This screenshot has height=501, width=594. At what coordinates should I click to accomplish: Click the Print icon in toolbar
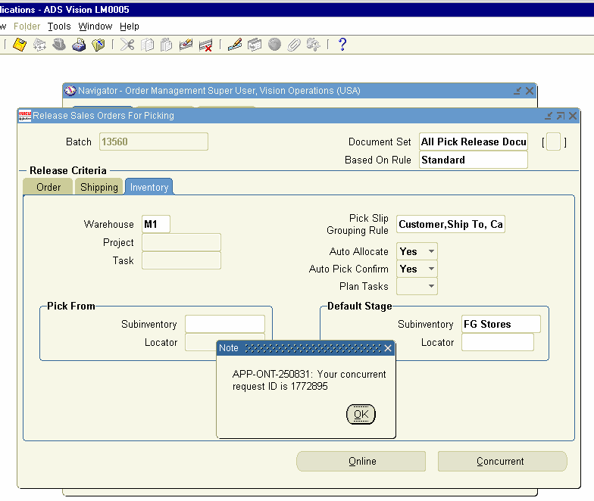coord(79,45)
